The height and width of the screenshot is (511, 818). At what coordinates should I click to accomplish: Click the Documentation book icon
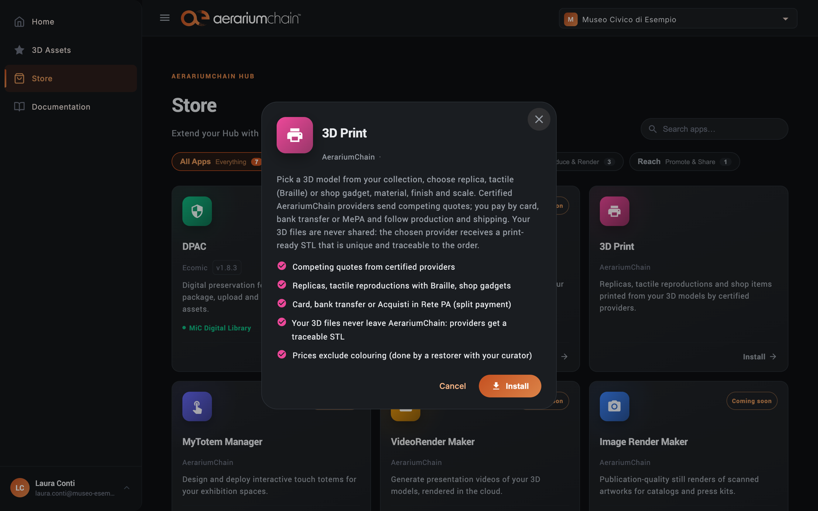[x=19, y=107]
